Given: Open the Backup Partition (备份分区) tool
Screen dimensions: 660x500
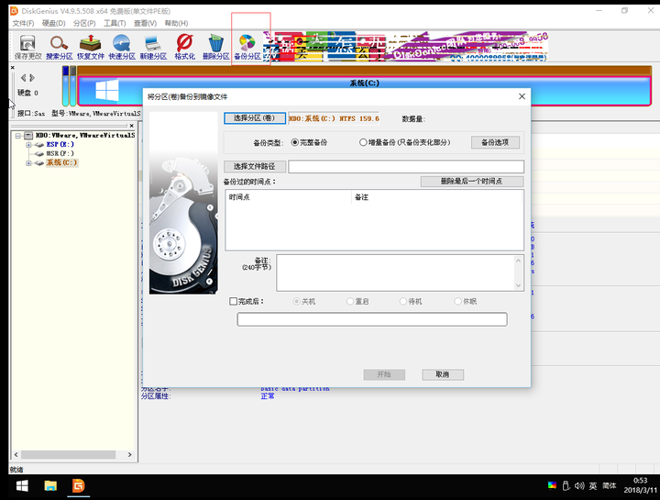Looking at the screenshot, I should [247, 47].
